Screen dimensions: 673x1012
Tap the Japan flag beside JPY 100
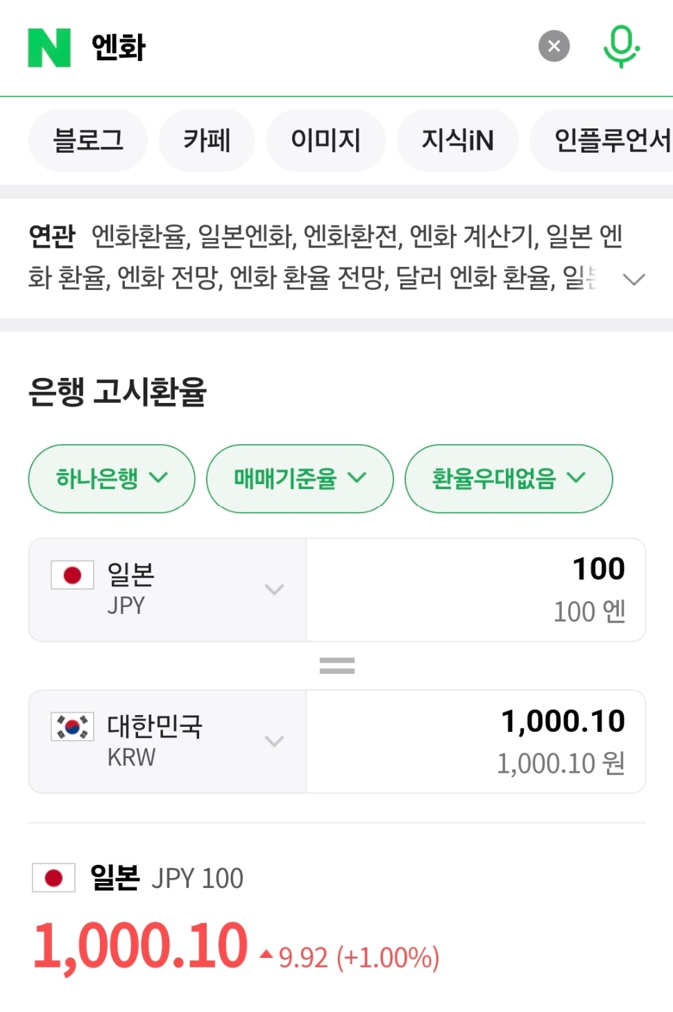[54, 878]
